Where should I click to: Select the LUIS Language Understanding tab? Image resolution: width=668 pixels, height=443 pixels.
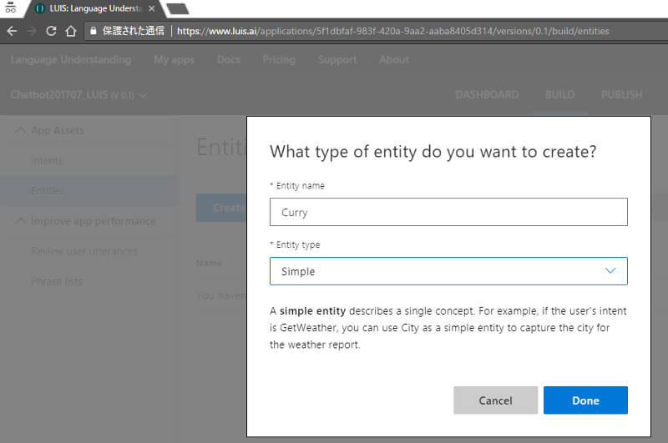coord(94,8)
